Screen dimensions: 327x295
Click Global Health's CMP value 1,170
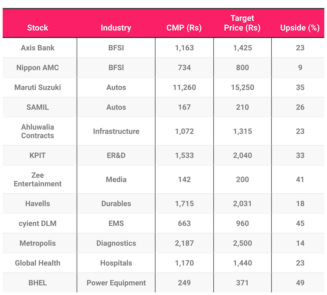(184, 263)
